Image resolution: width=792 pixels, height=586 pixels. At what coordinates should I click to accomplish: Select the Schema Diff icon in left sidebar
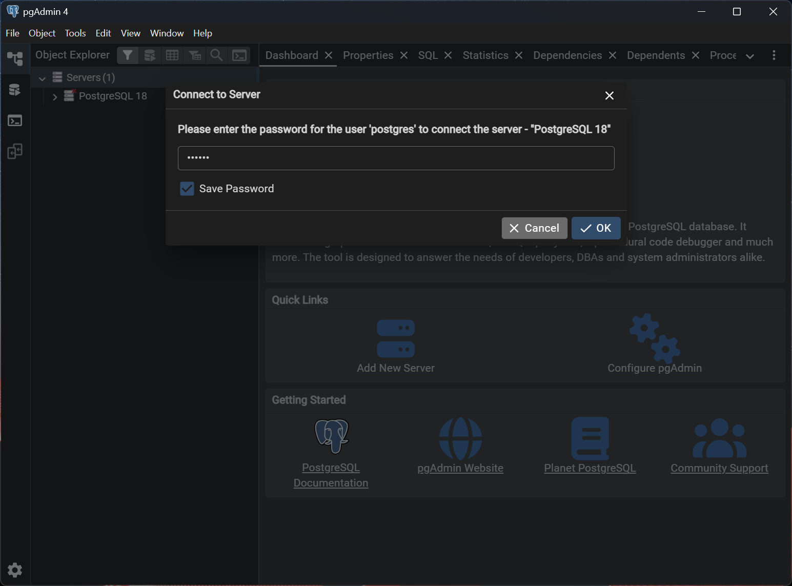click(15, 151)
